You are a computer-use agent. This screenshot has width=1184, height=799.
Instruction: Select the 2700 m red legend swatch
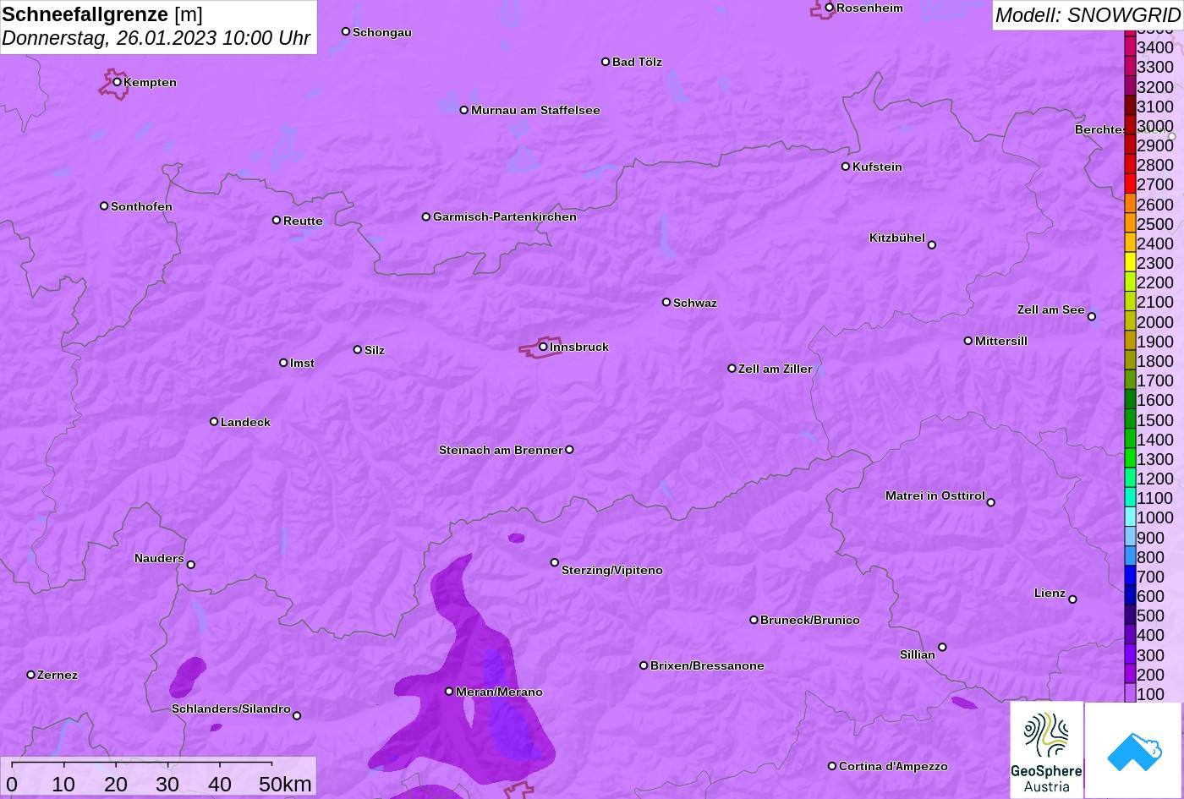click(x=1130, y=184)
